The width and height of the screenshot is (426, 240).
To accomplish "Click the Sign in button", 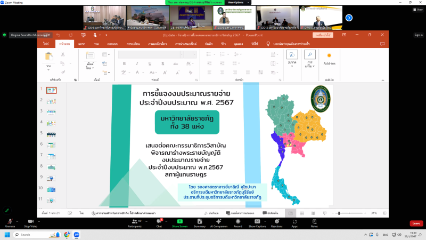I will click(x=418, y=35).
